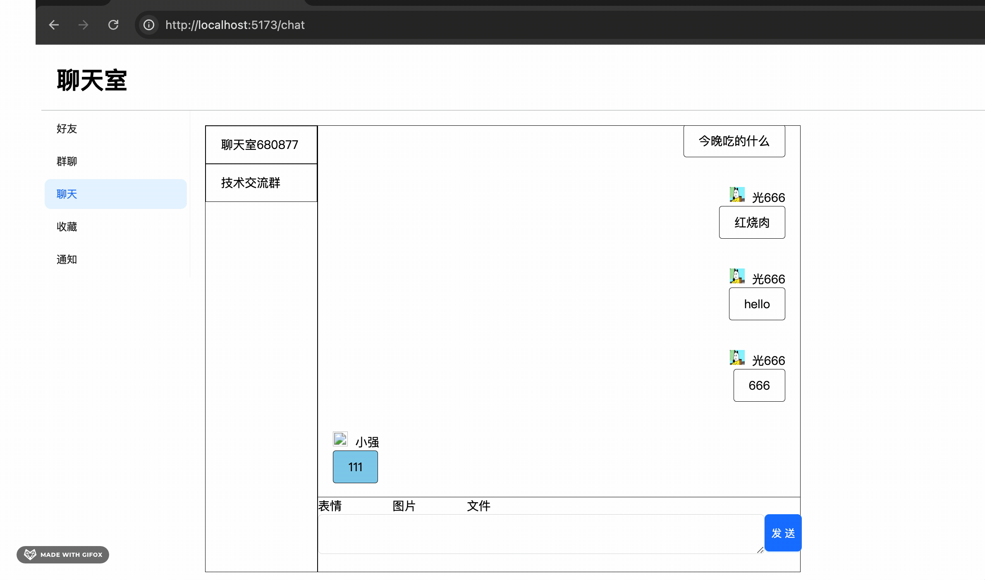
Task: Click the browser back arrow
Action: [x=54, y=25]
